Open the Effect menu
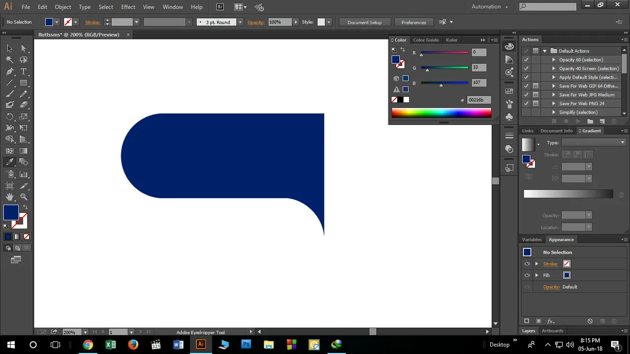This screenshot has width=630, height=354. [x=128, y=7]
